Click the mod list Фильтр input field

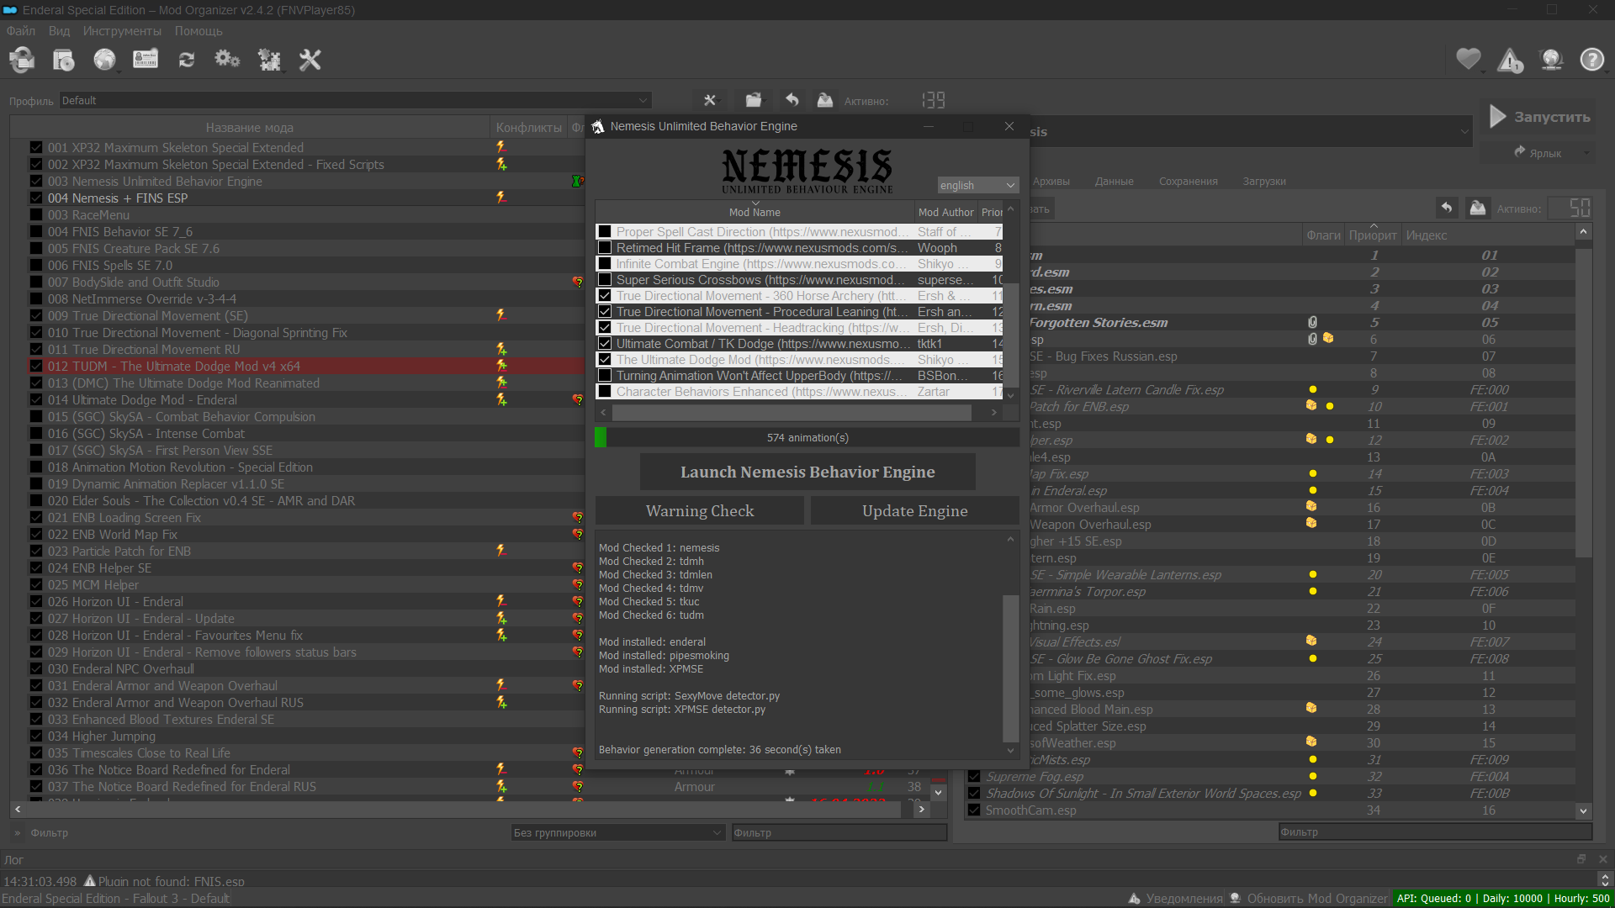839,832
